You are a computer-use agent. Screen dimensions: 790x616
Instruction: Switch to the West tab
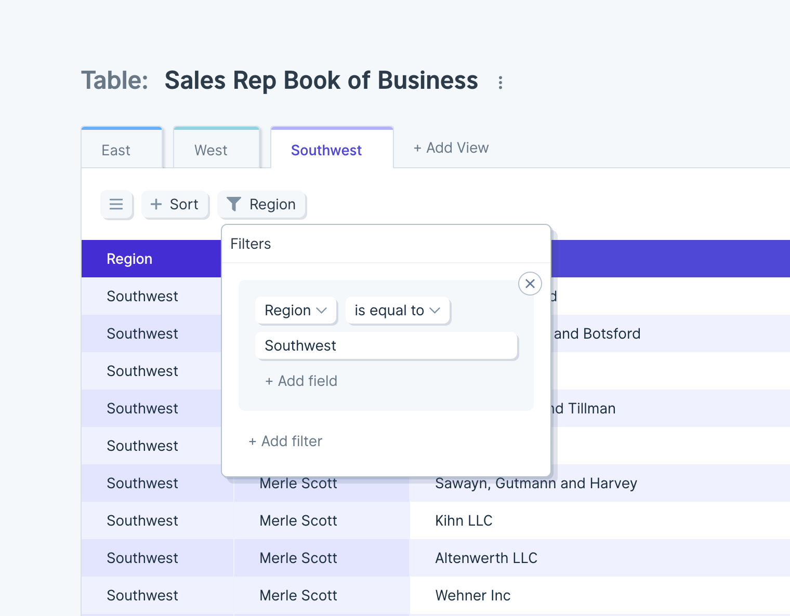[x=211, y=150]
